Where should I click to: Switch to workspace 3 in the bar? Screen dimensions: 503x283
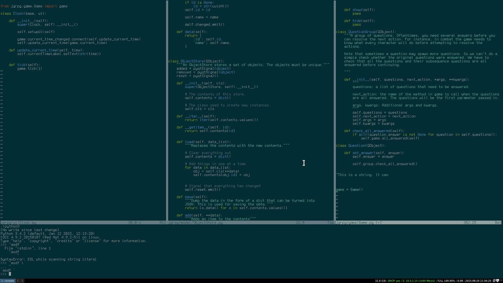click(x=22, y=281)
